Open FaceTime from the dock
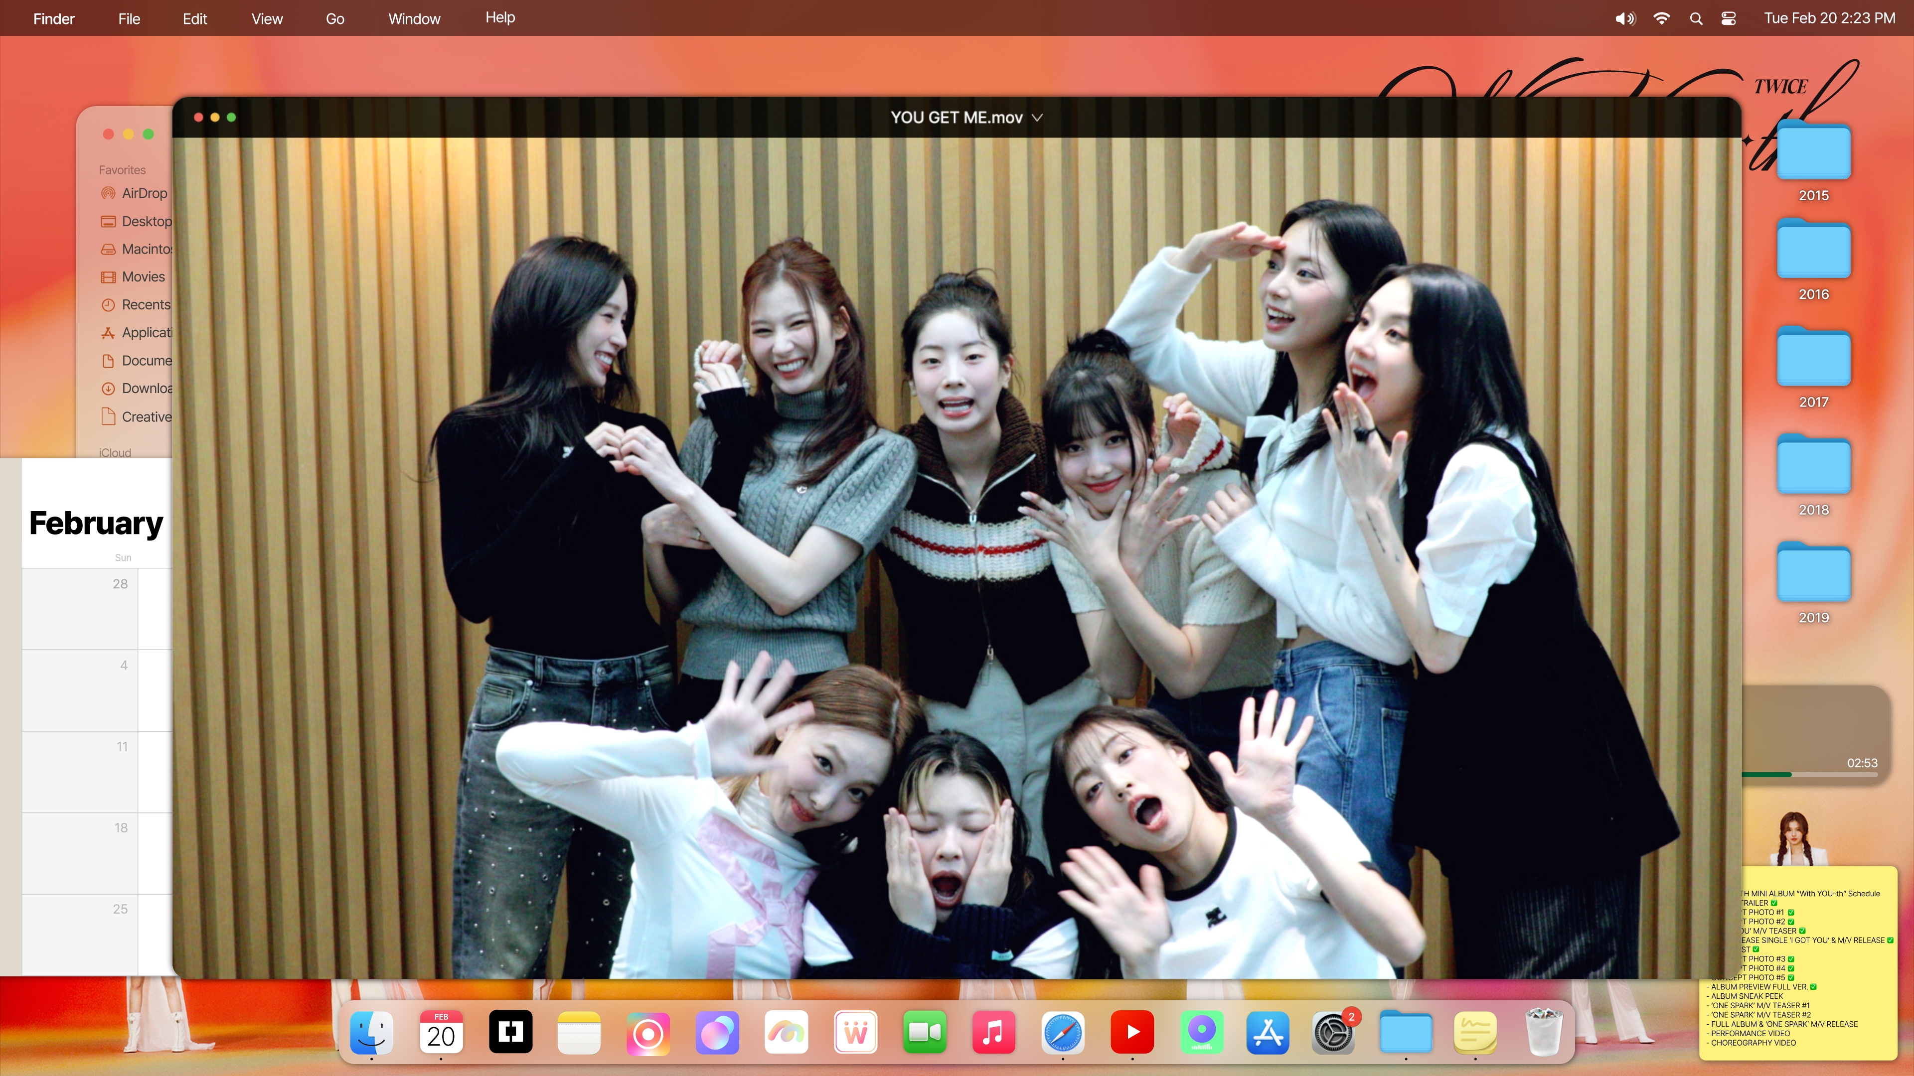 click(924, 1032)
